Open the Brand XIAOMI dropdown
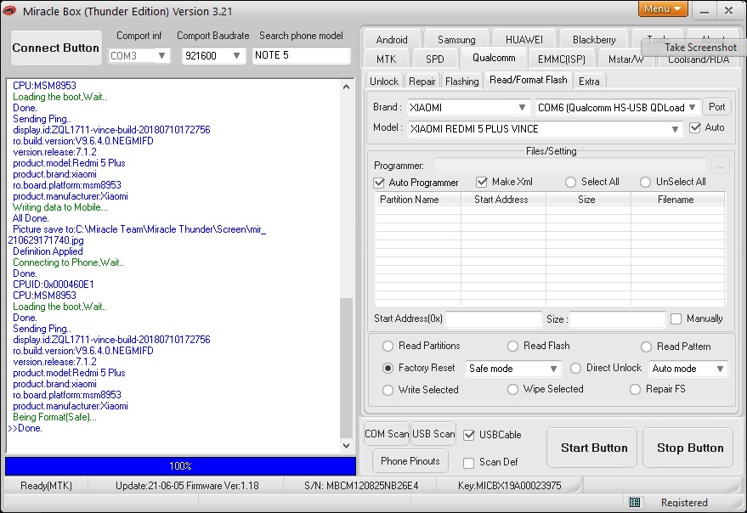This screenshot has width=747, height=513. click(522, 108)
